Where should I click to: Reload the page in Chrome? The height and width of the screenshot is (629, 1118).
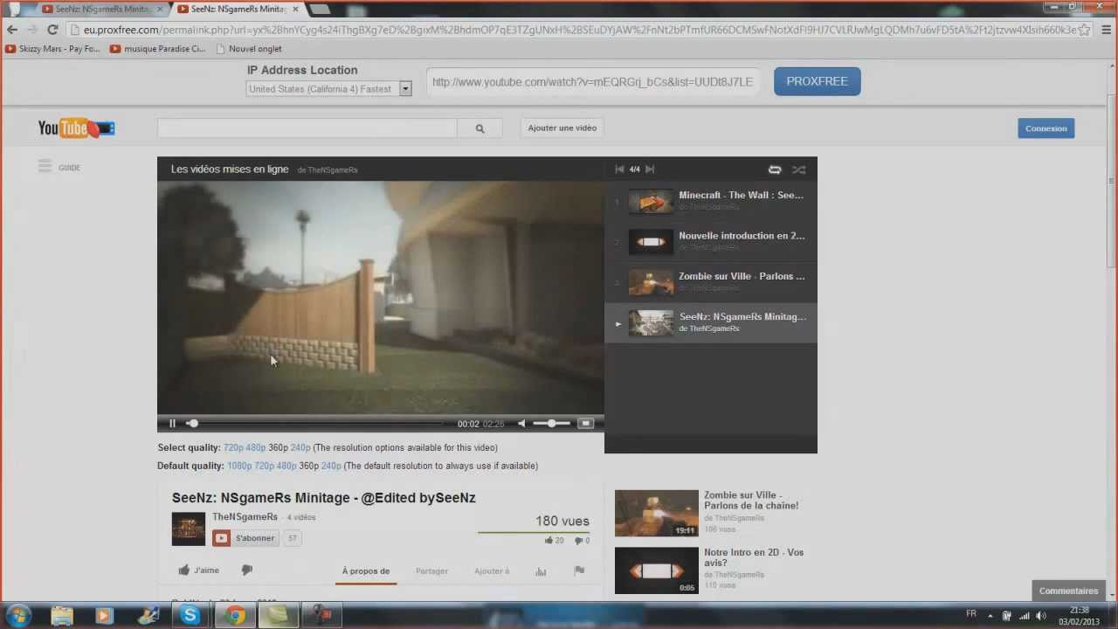tap(52, 30)
